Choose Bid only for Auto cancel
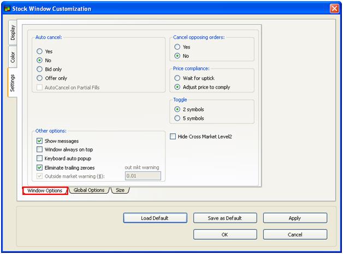This screenshot has height=254, width=343. click(x=39, y=70)
